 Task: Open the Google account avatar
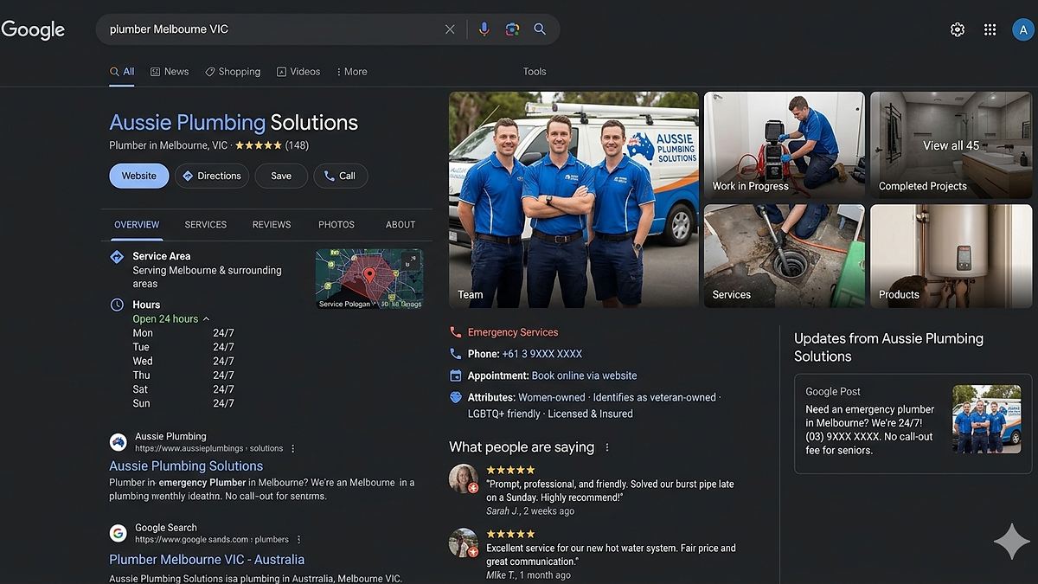tap(1023, 29)
